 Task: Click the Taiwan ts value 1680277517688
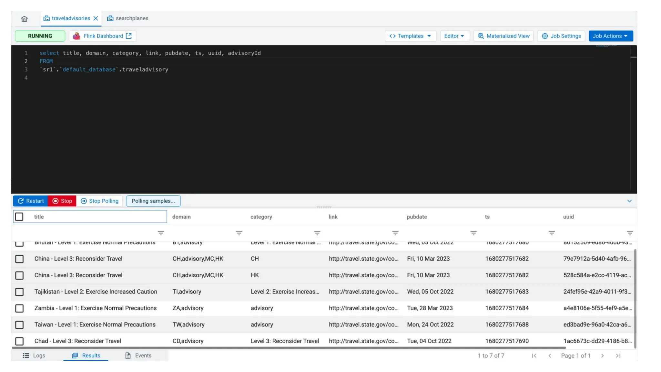coord(507,325)
